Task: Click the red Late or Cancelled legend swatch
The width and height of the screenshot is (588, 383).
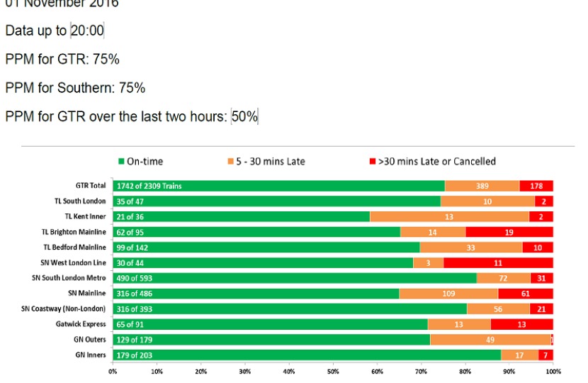Action: coord(372,162)
